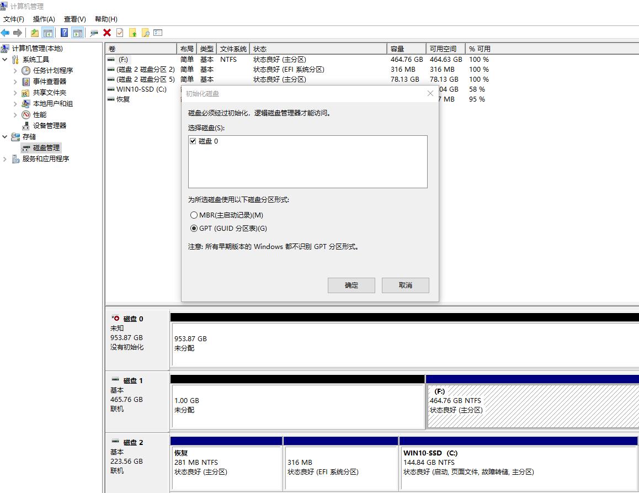Viewport: 639px width, 493px height.
Task: Expand the 系统工具 tree node
Action: [x=4, y=59]
